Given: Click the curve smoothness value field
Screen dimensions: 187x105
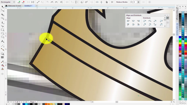Looking at the screenshot, I should tap(135, 2).
